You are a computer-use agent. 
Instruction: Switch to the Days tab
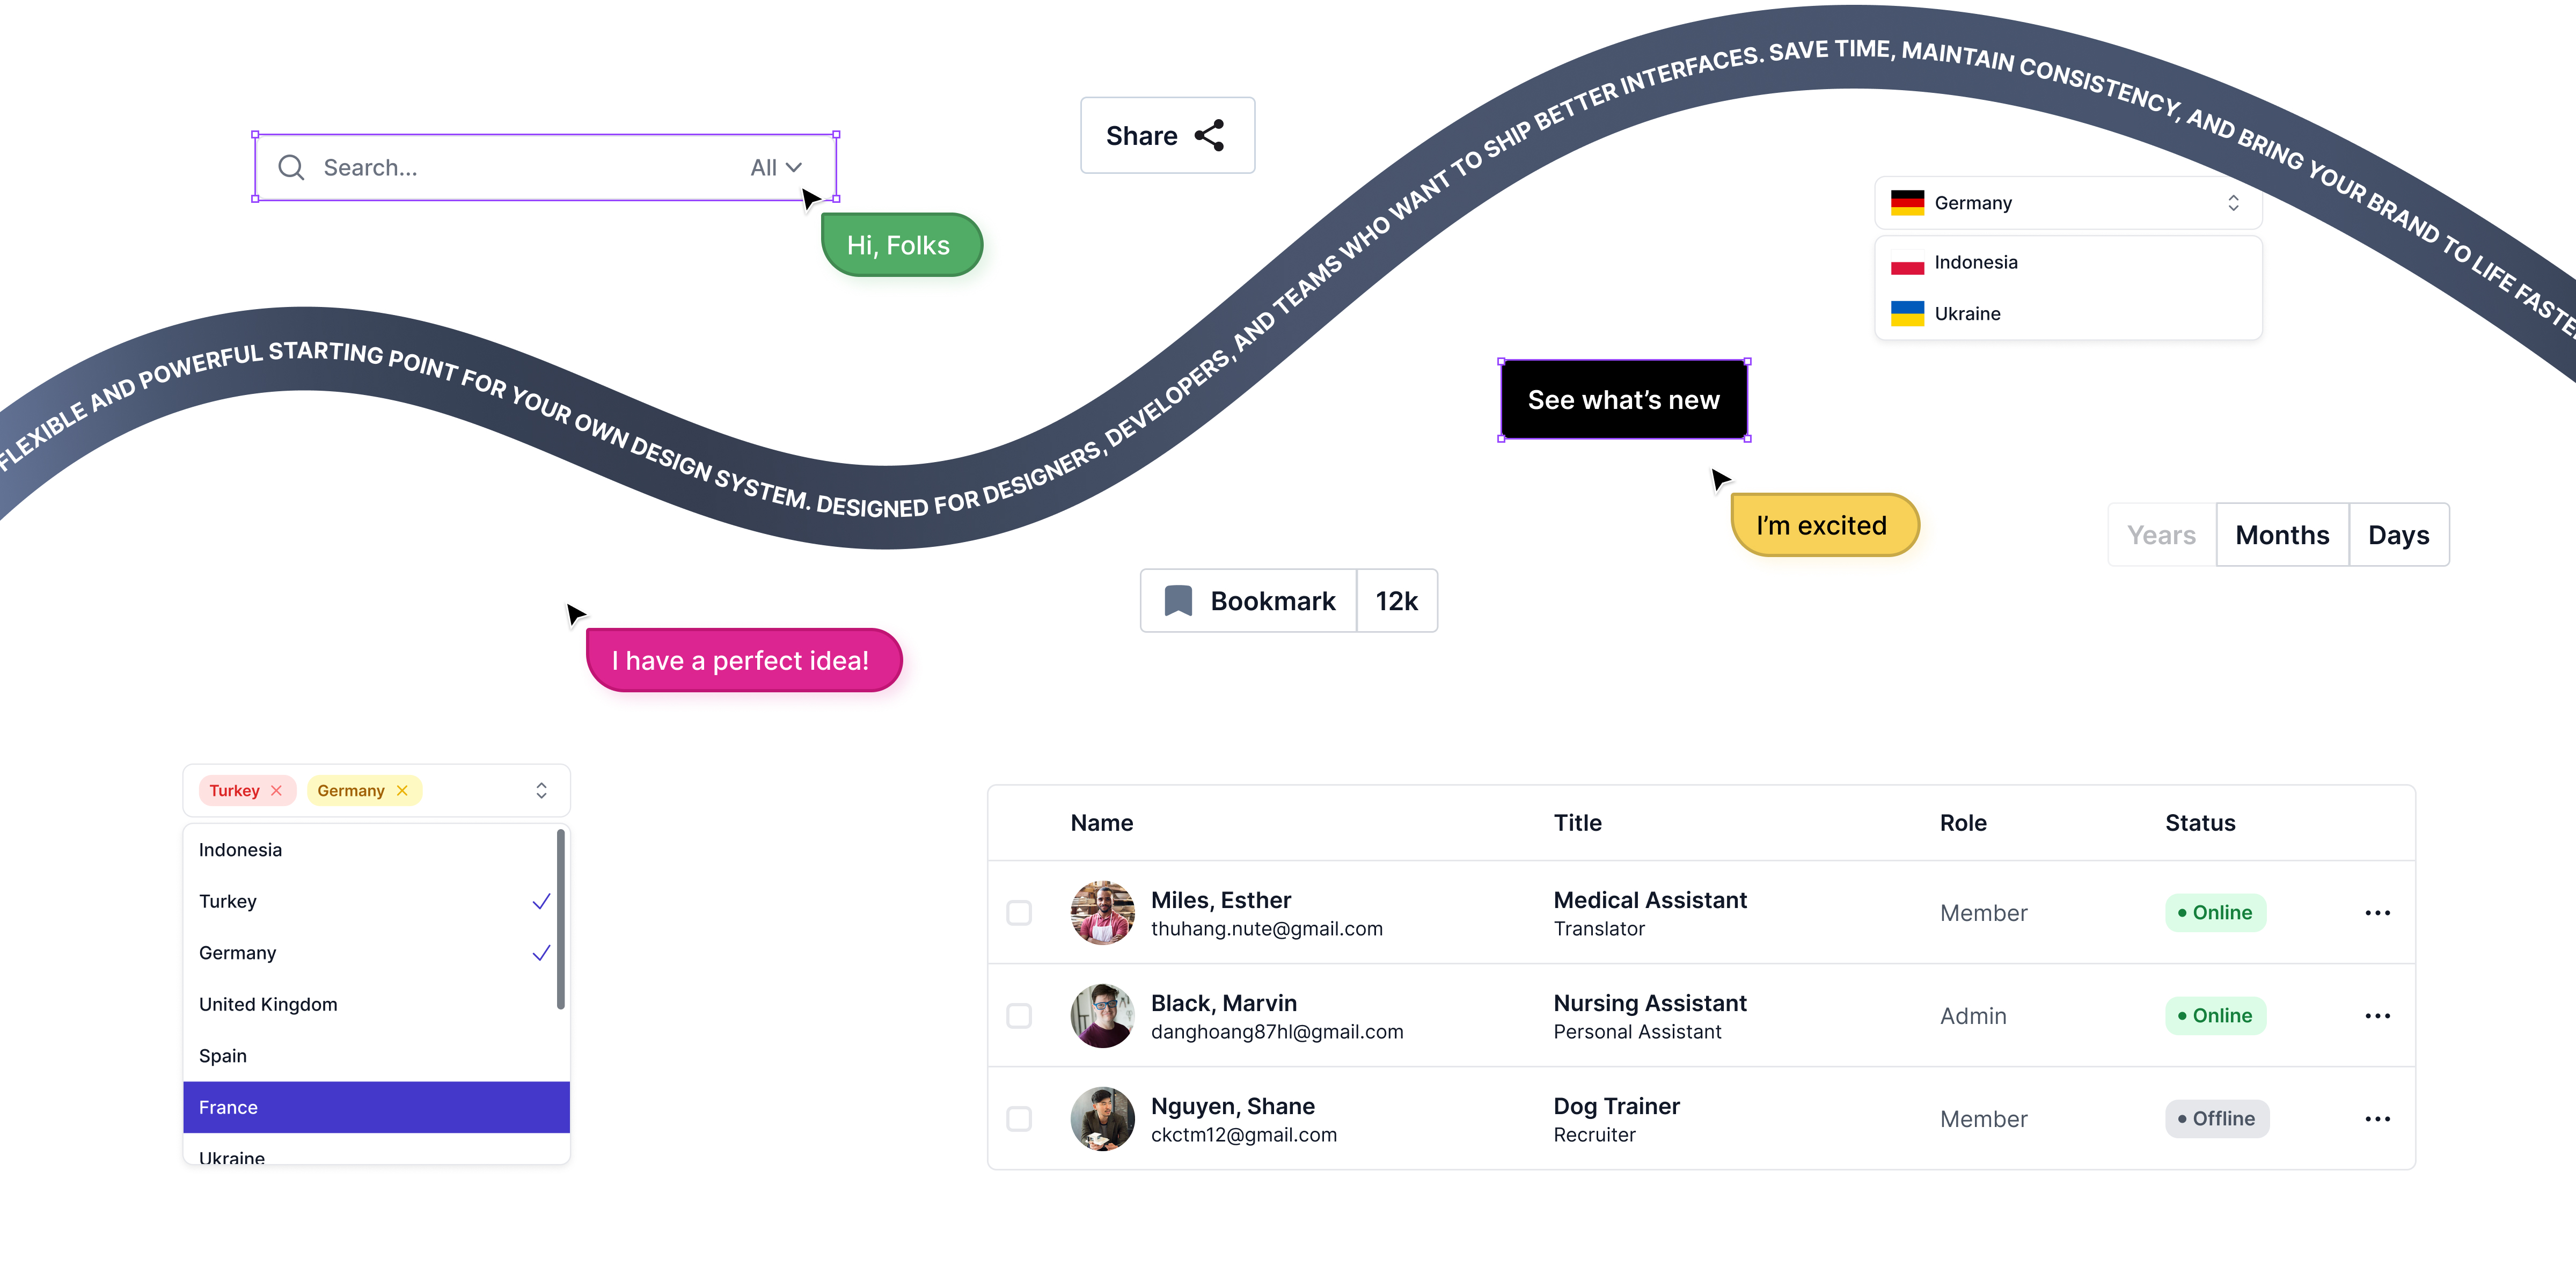[x=2398, y=535]
